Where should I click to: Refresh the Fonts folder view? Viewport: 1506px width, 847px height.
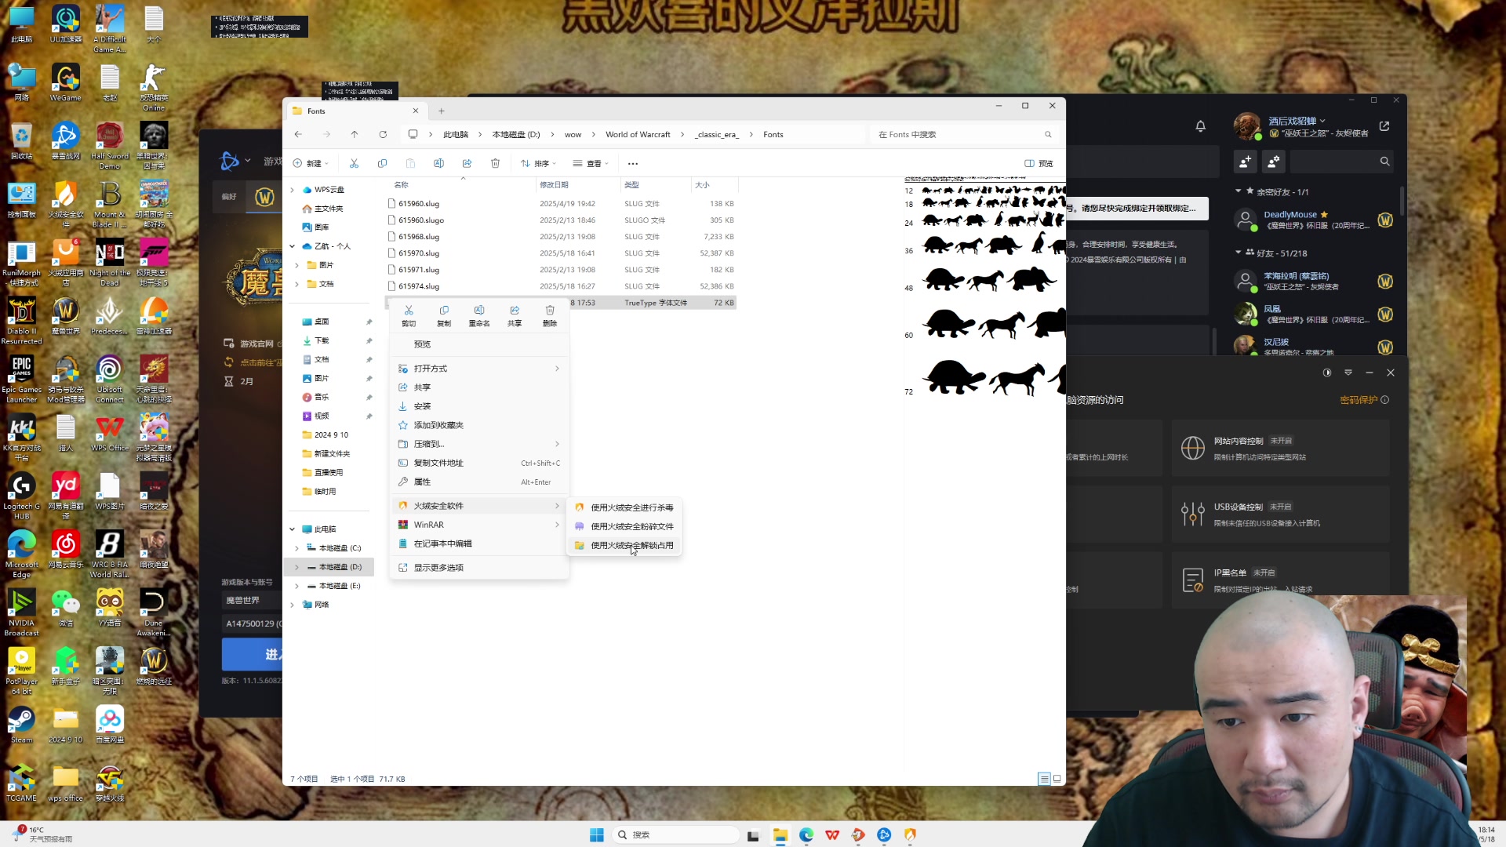click(383, 134)
